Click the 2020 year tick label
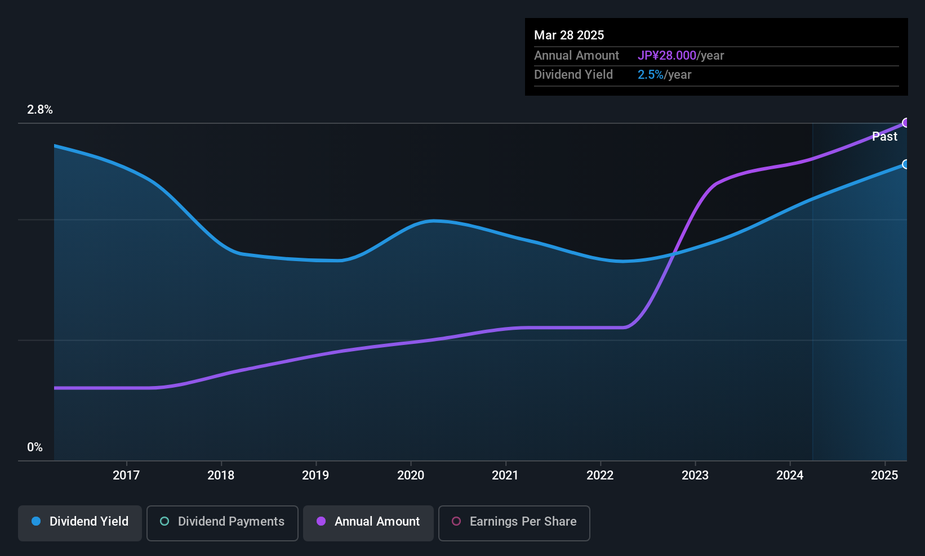 click(411, 476)
